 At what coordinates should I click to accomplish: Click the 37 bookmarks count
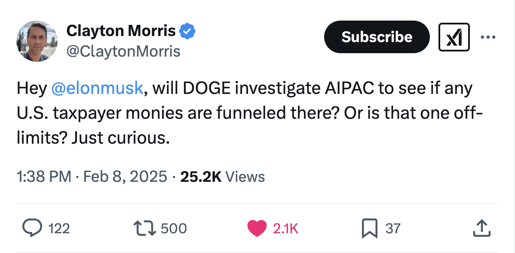pyautogui.click(x=393, y=229)
